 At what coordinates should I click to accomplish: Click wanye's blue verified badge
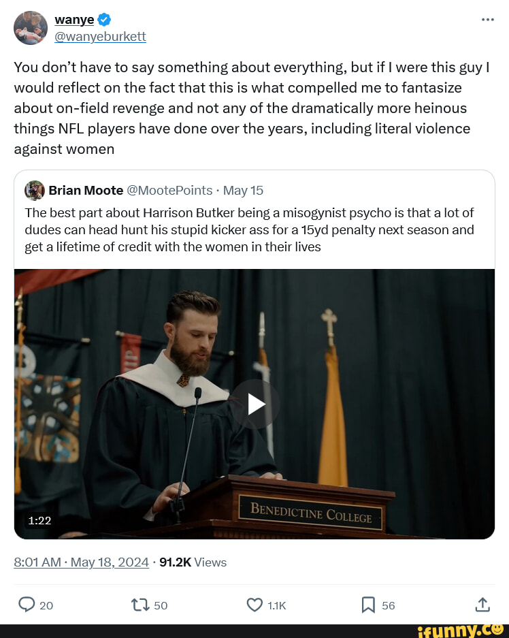[105, 20]
